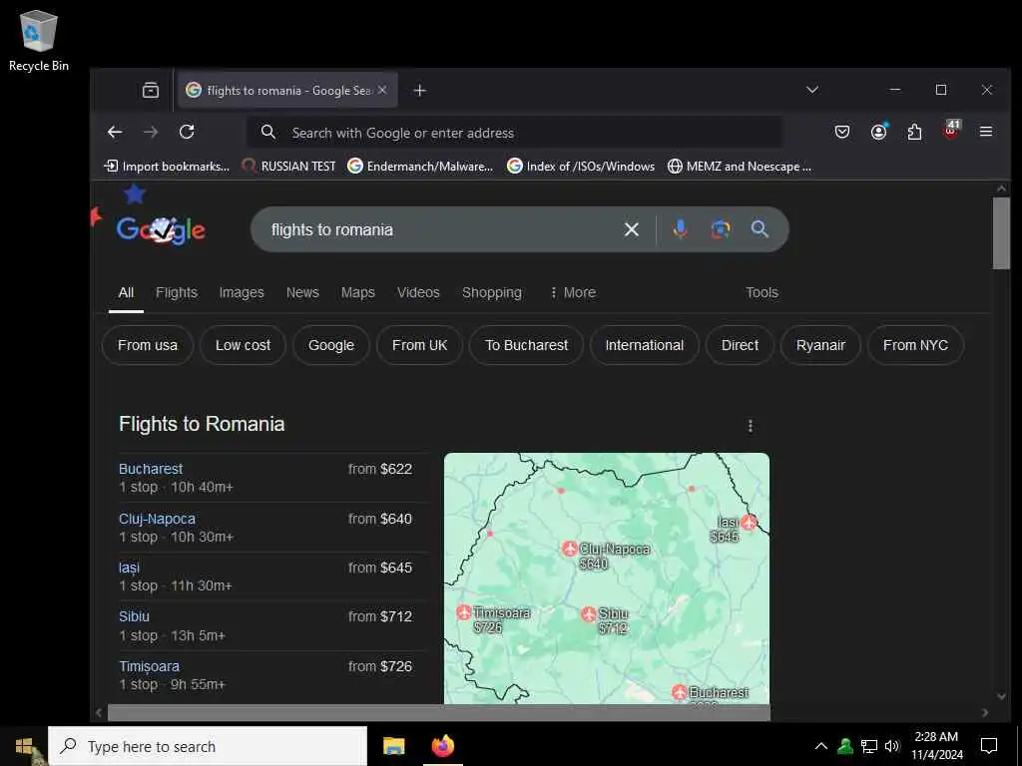
Task: Close the flights to romania tab
Action: [382, 90]
